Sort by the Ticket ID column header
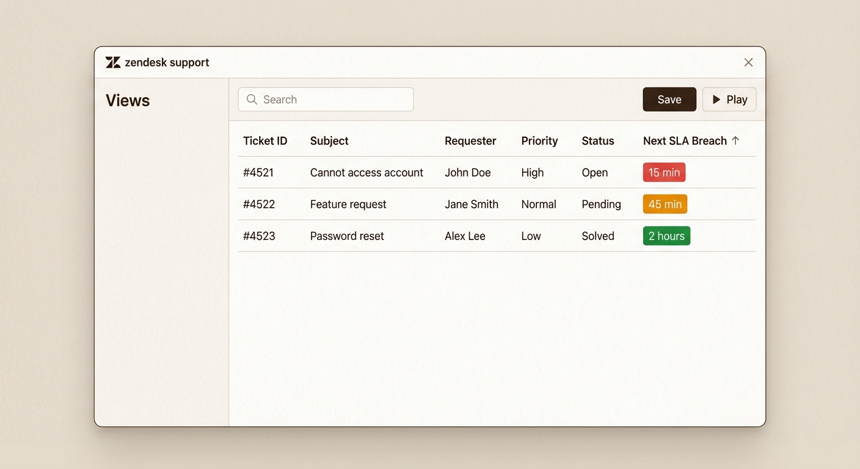Image resolution: width=860 pixels, height=469 pixels. [x=265, y=141]
